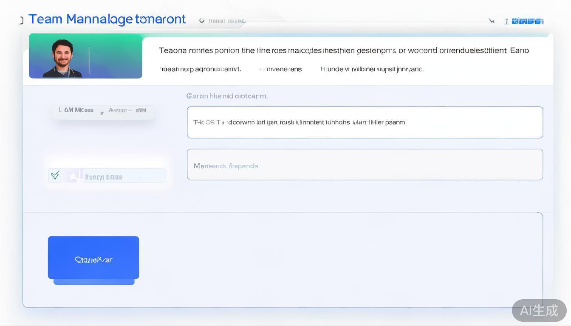
Task: Select the "Hrunde vi Mribiner" tab item
Action: point(372,69)
